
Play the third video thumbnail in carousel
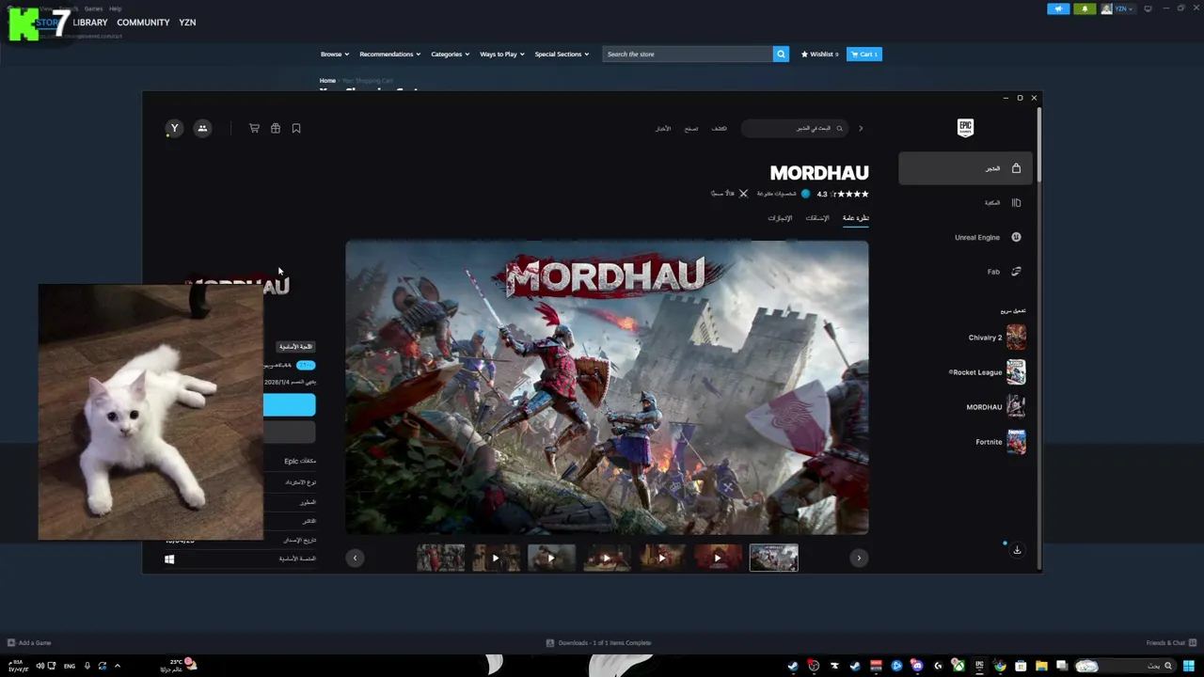[x=607, y=558]
